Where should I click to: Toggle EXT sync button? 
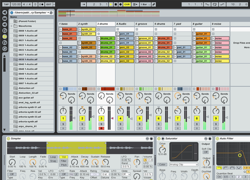(49, 4)
